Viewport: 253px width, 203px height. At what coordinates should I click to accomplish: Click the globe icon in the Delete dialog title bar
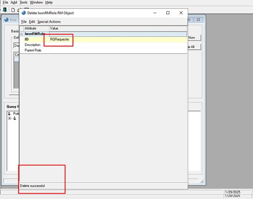coord(24,13)
